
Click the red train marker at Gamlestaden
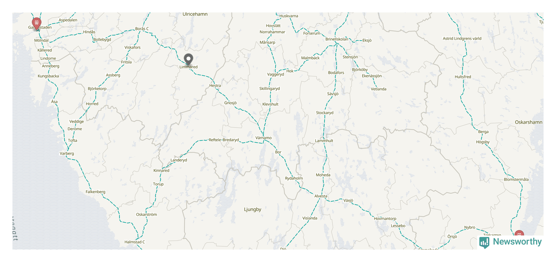pos(37,23)
